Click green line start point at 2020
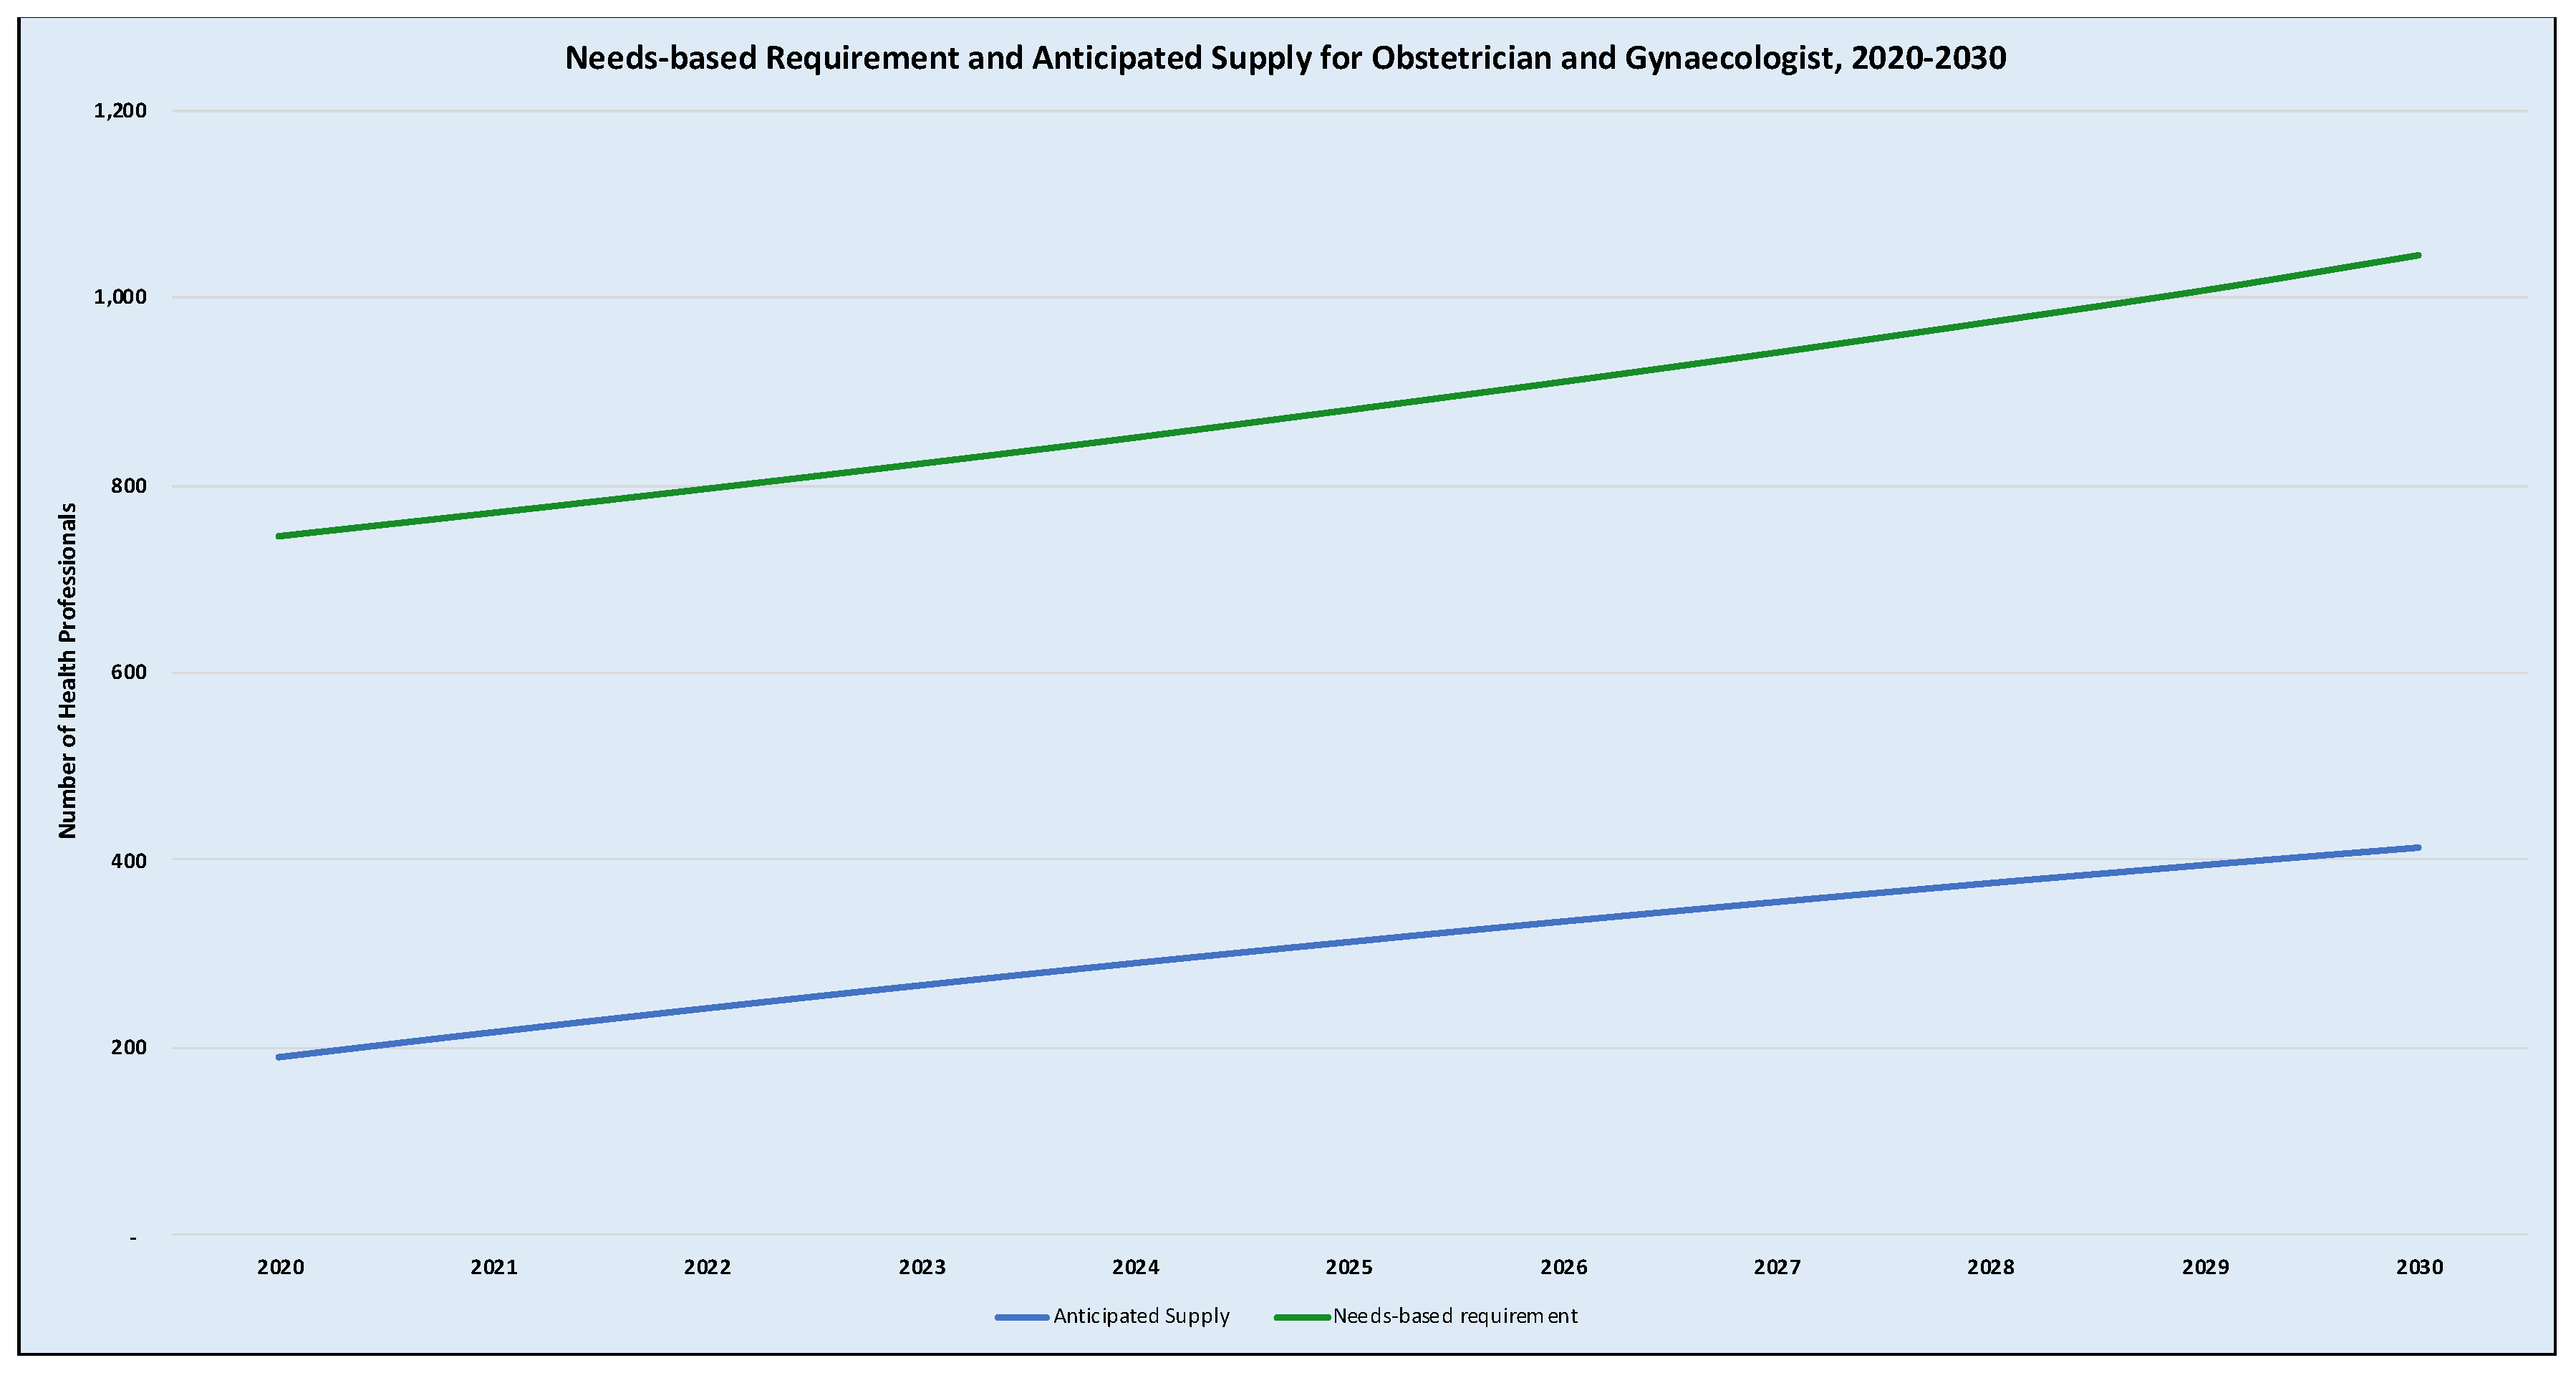This screenshot has width=2576, height=1378. click(279, 536)
